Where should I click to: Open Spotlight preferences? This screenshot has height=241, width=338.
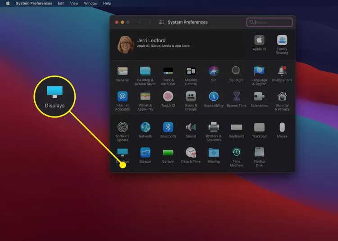[x=236, y=74]
